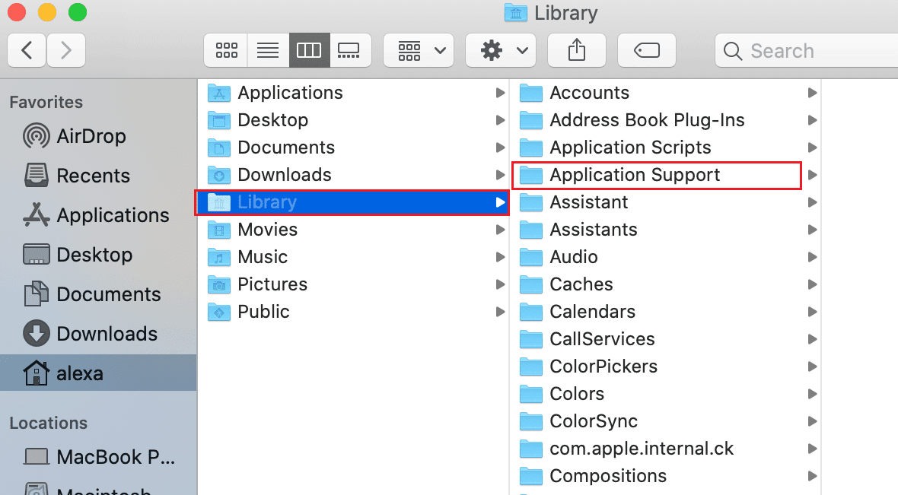Switch to gallery view

click(x=350, y=50)
